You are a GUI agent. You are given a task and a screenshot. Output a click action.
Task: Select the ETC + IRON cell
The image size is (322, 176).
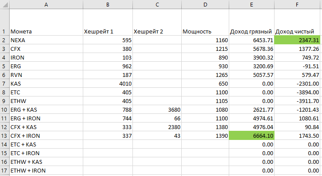(x=46, y=153)
